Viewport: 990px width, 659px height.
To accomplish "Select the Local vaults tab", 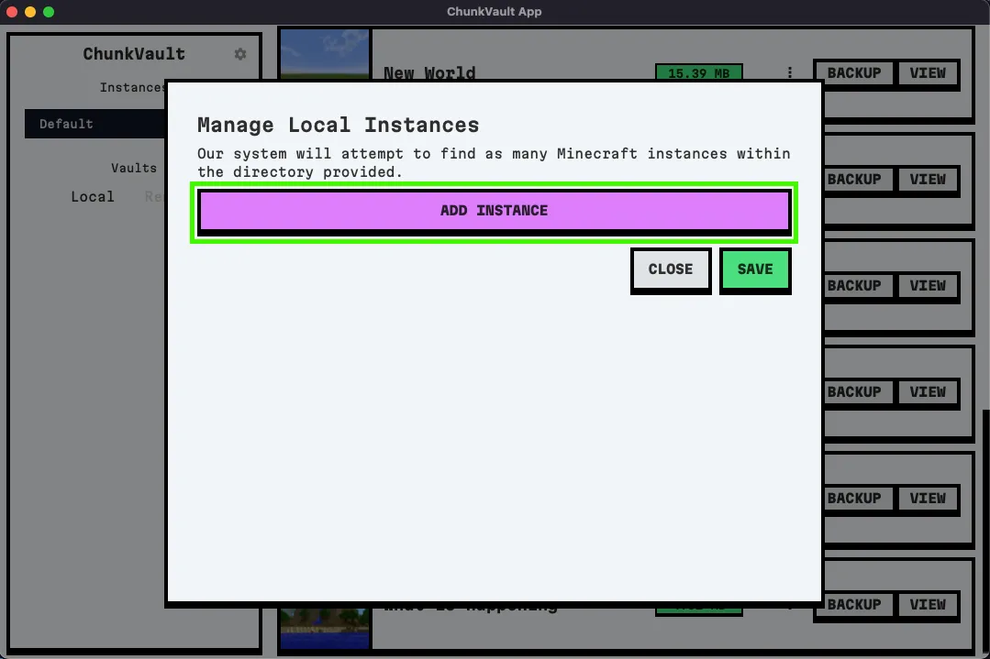I will [92, 196].
